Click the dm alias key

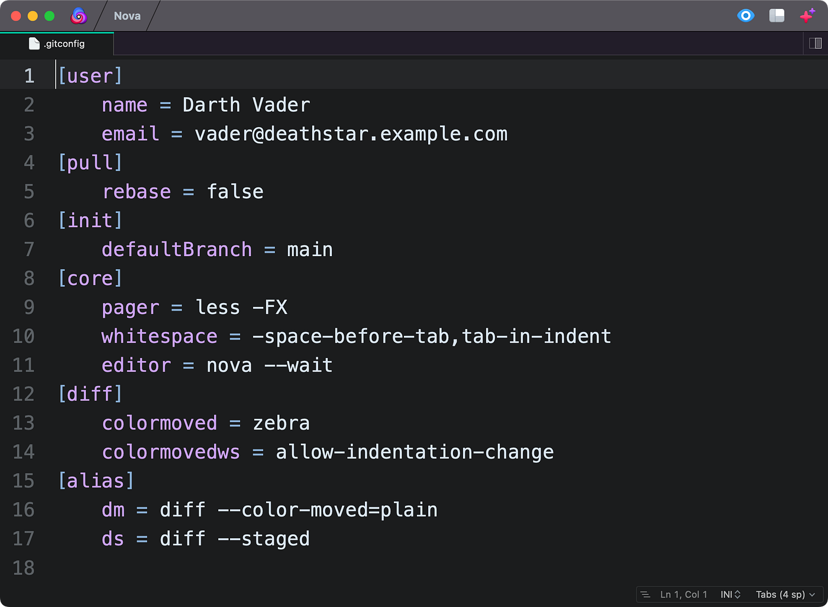(113, 510)
